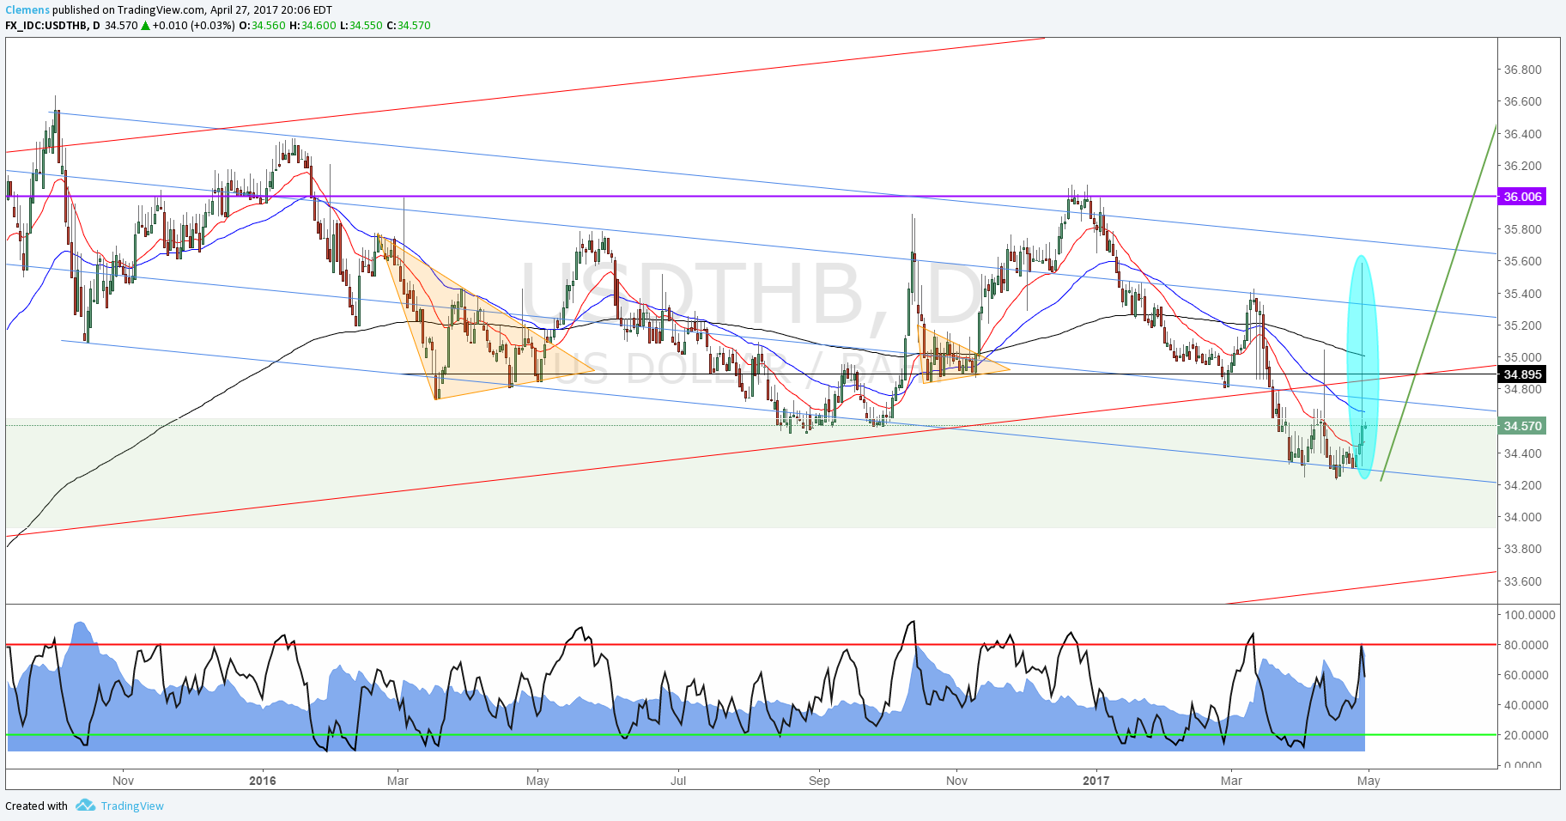1566x821 pixels.
Task: Click the 35.200 price axis value
Action: point(1522,325)
